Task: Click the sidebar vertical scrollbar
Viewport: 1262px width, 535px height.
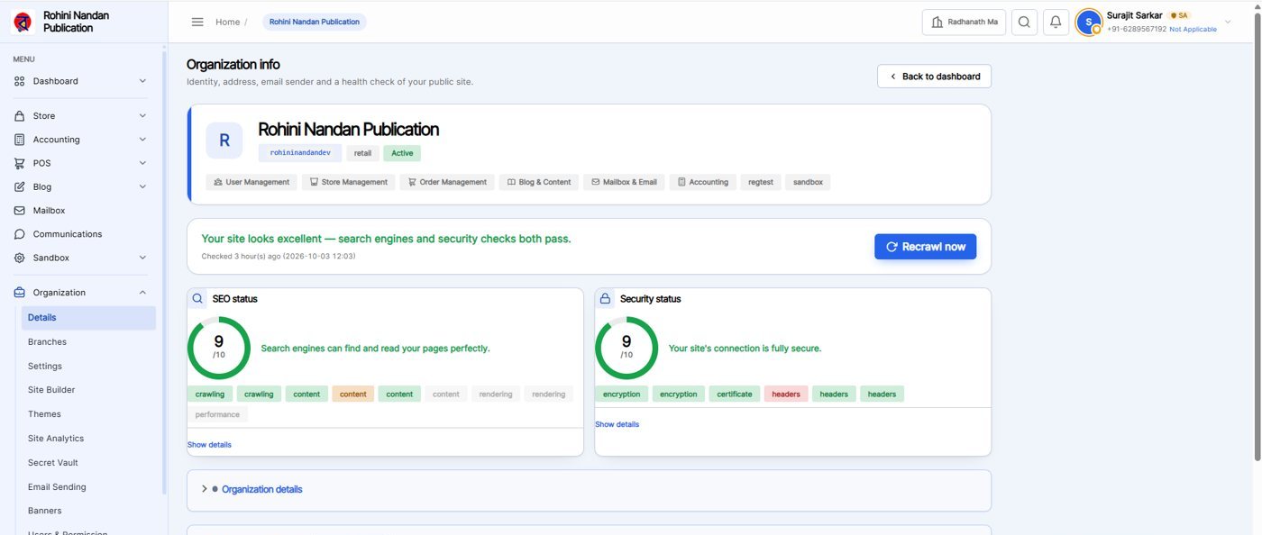Action: coord(164,270)
